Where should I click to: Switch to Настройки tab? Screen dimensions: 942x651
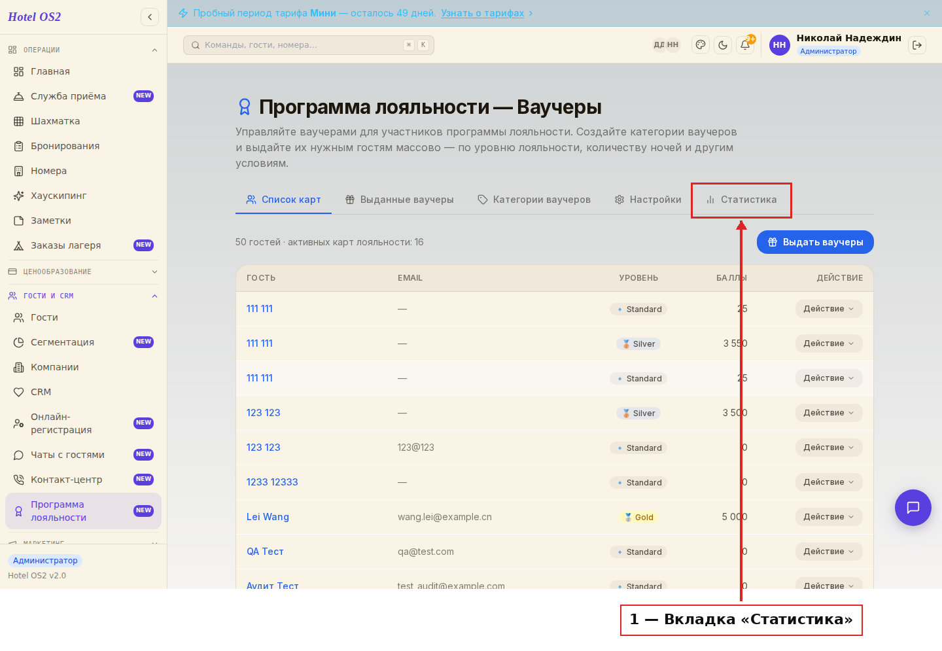[x=648, y=200]
